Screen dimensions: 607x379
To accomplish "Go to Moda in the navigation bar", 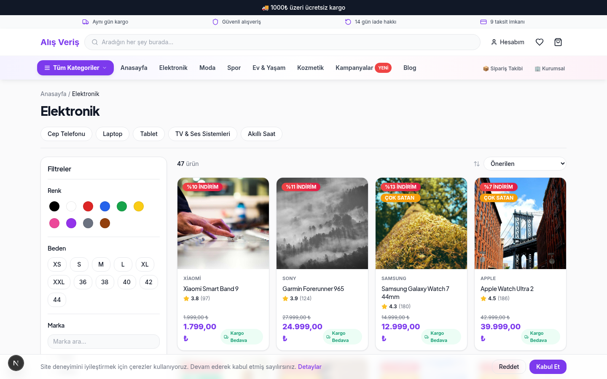I will (x=207, y=68).
